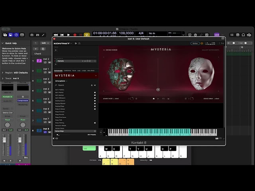
Task: Open the List Editors icon
Action: click(232, 35)
